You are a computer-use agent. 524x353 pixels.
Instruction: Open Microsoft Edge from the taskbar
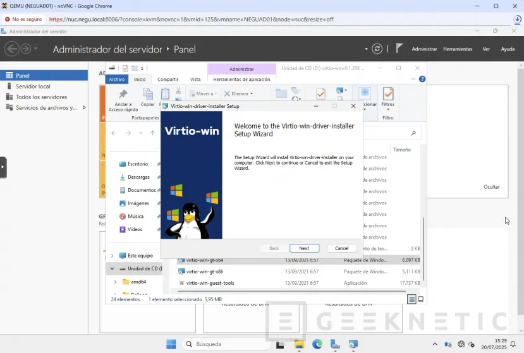317,344
